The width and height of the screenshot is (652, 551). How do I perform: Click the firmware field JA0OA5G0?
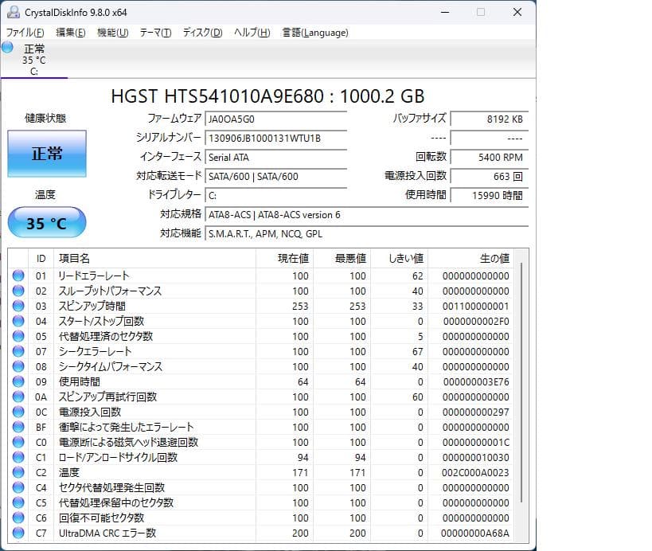[x=275, y=119]
